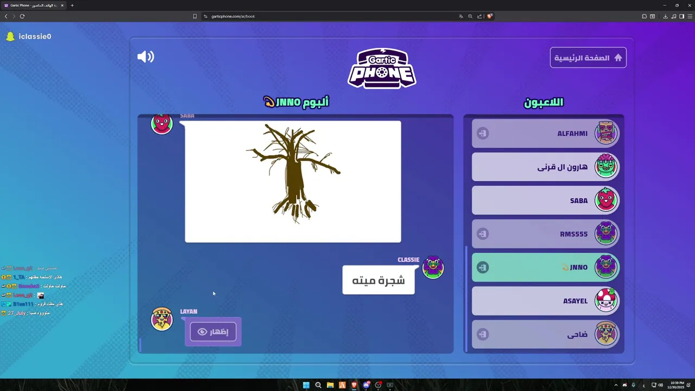The image size is (695, 391).
Task: Select player هارون ال قرنى row
Action: [x=546, y=167]
